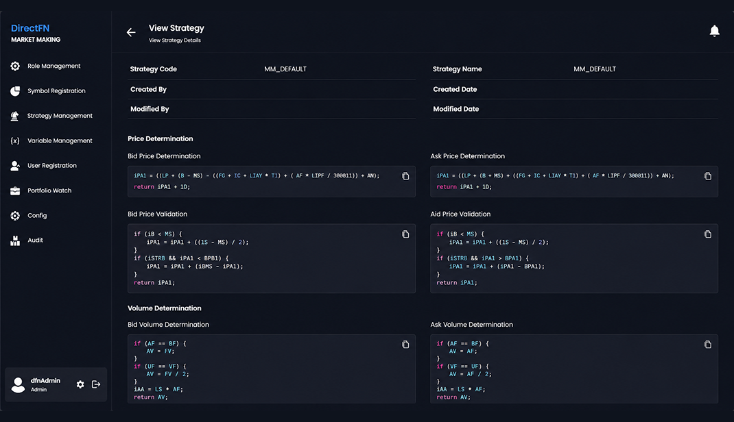Open the notifications bell
This screenshot has height=422, width=734.
click(714, 31)
